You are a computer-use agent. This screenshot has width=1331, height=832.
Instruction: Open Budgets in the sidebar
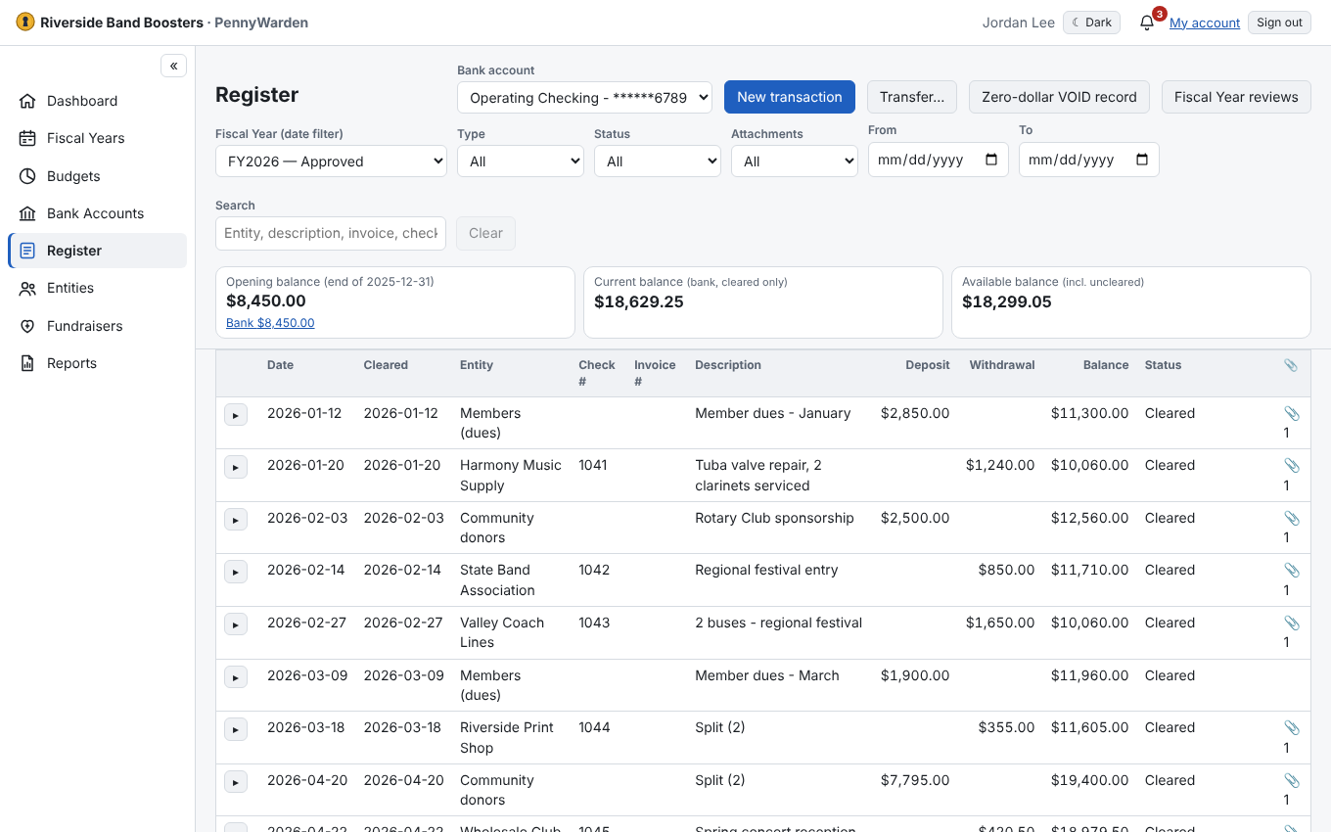click(x=97, y=176)
